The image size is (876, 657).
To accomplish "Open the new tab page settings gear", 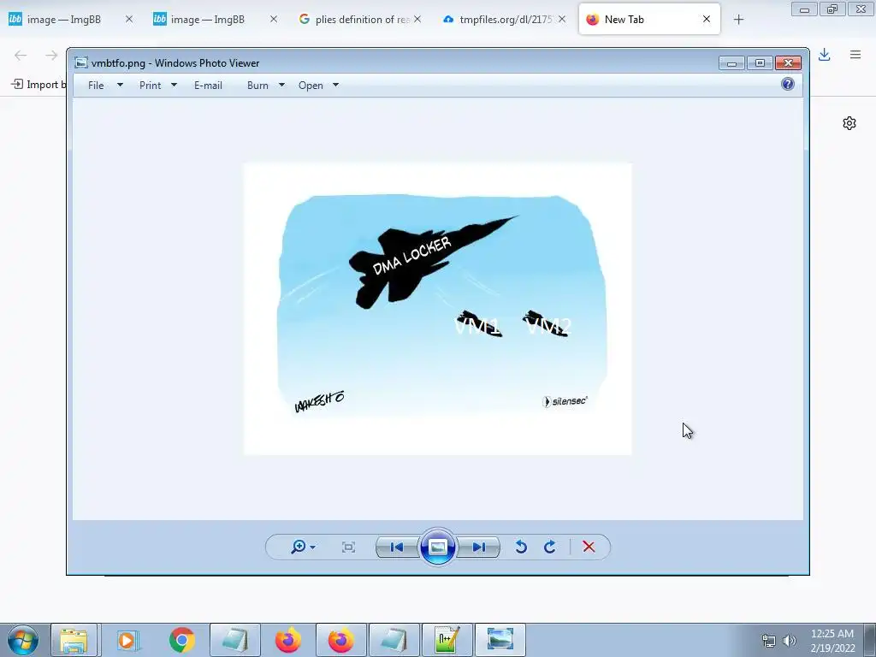I will [849, 123].
